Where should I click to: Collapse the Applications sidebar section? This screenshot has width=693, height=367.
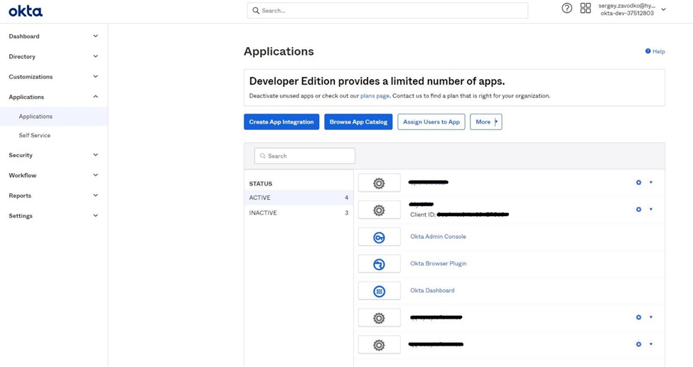(95, 97)
